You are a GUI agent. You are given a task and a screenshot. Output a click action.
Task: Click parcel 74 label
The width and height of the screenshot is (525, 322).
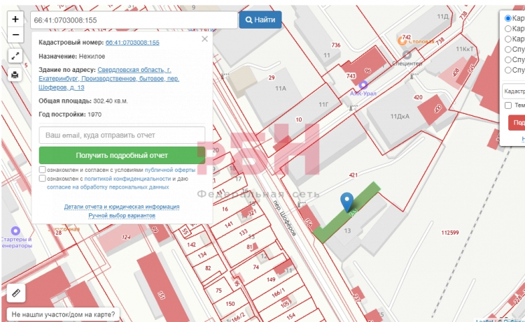[x=255, y=267]
